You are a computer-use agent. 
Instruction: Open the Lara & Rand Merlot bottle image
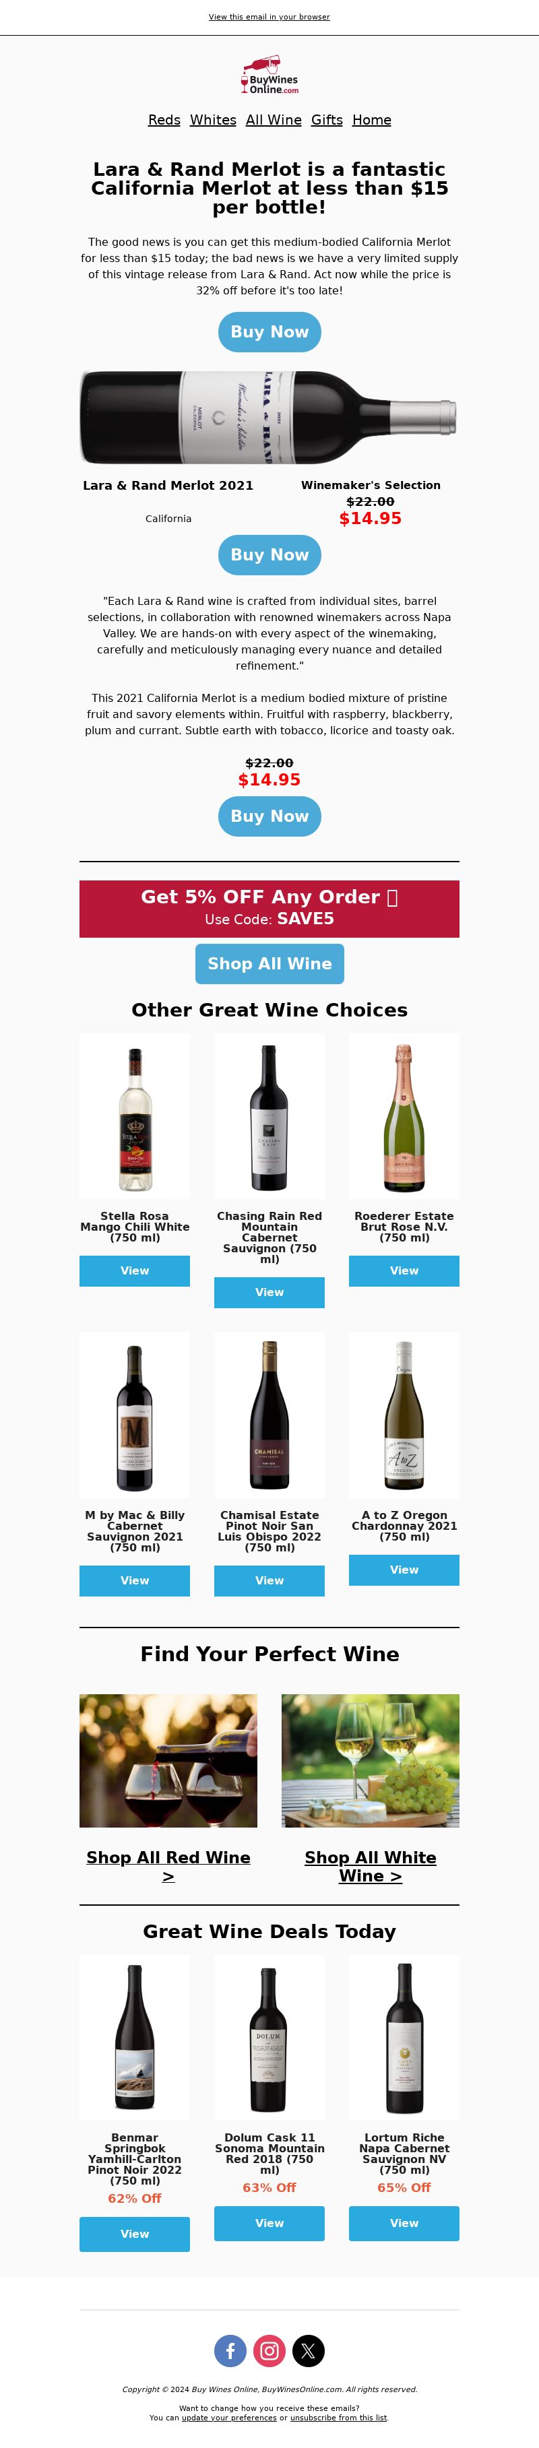[269, 417]
